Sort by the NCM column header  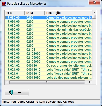coord(35,13)
